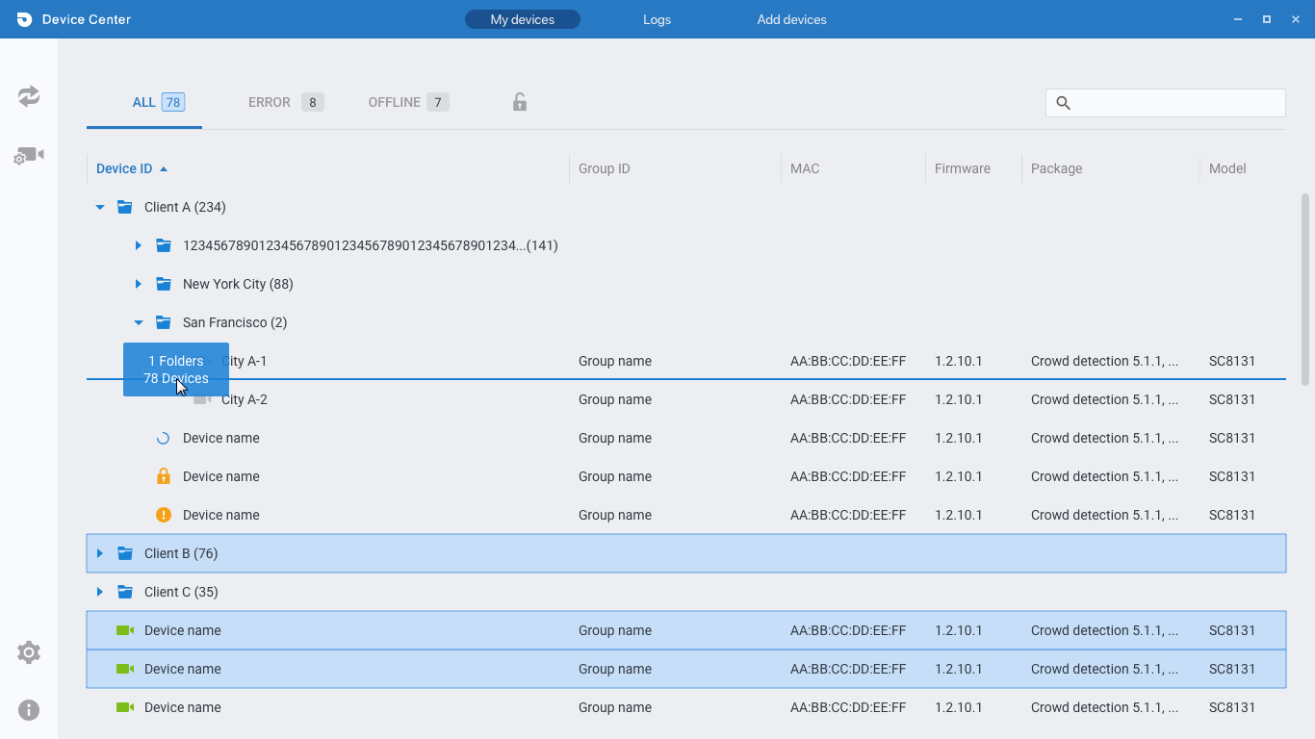Open the Add devices tab
1315x739 pixels.
791,19
